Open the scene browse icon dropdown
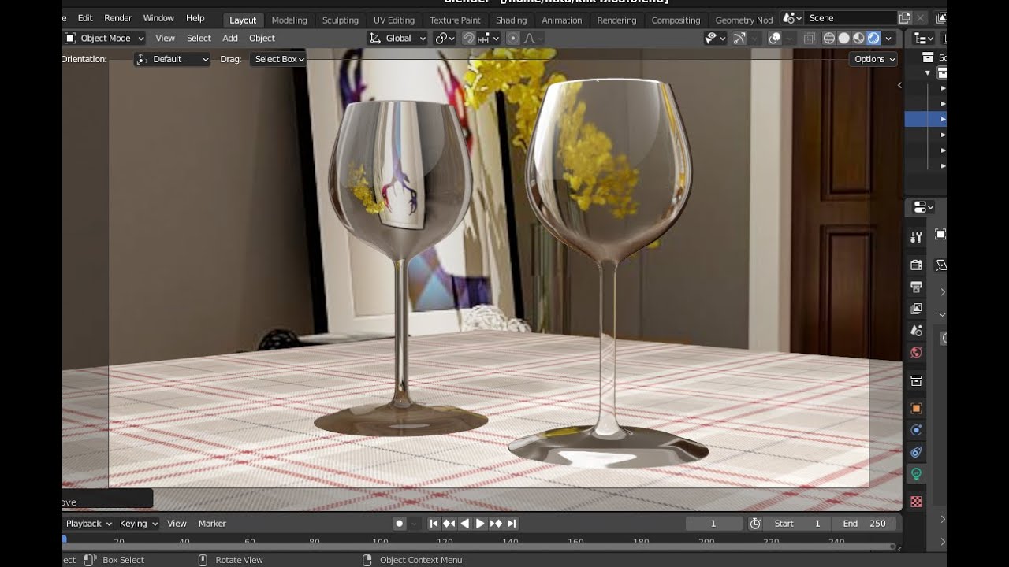This screenshot has width=1009, height=567. click(792, 18)
